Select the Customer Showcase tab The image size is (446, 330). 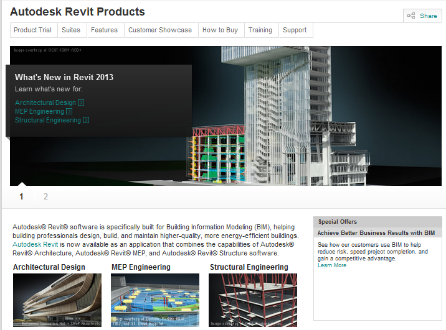tap(161, 30)
